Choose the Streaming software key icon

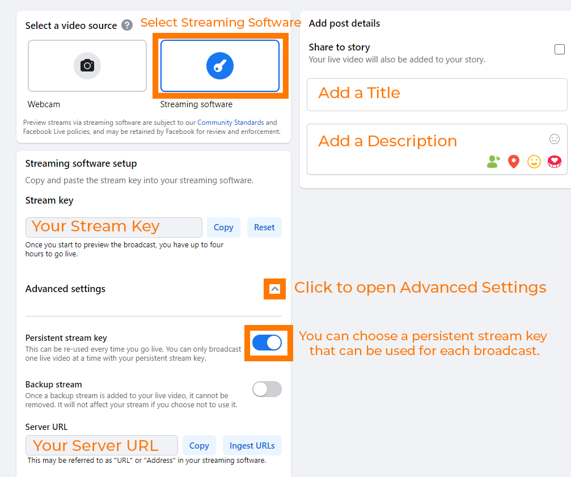tap(220, 66)
